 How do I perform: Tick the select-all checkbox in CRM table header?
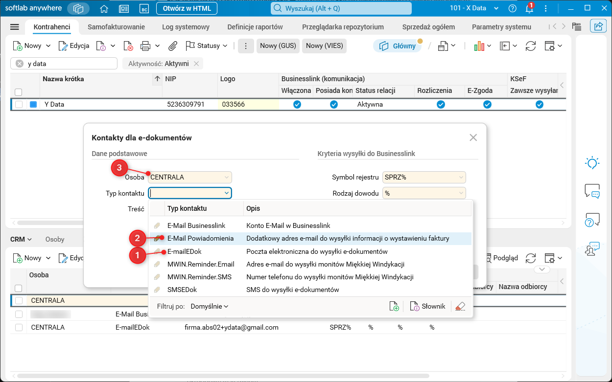[19, 288]
